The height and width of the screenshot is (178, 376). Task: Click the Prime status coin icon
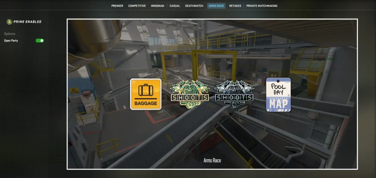10,22
